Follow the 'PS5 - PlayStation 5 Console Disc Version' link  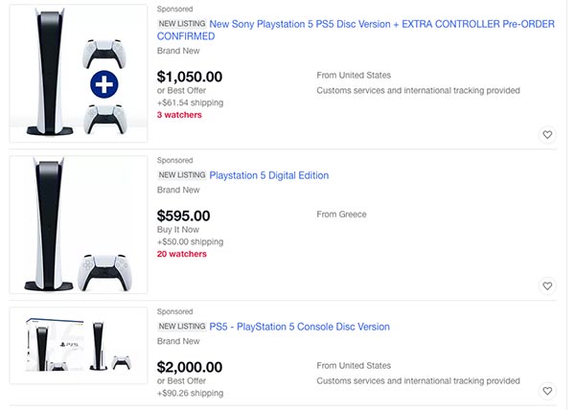pos(299,327)
